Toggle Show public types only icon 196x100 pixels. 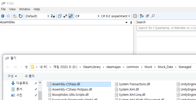(60, 16)
